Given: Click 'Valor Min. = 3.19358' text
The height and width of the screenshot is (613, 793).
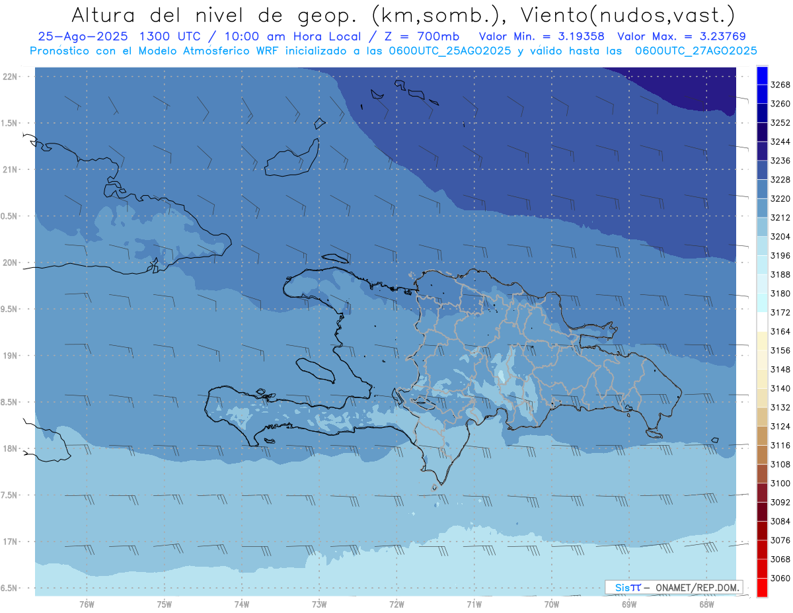Looking at the screenshot, I should pyautogui.click(x=542, y=37).
